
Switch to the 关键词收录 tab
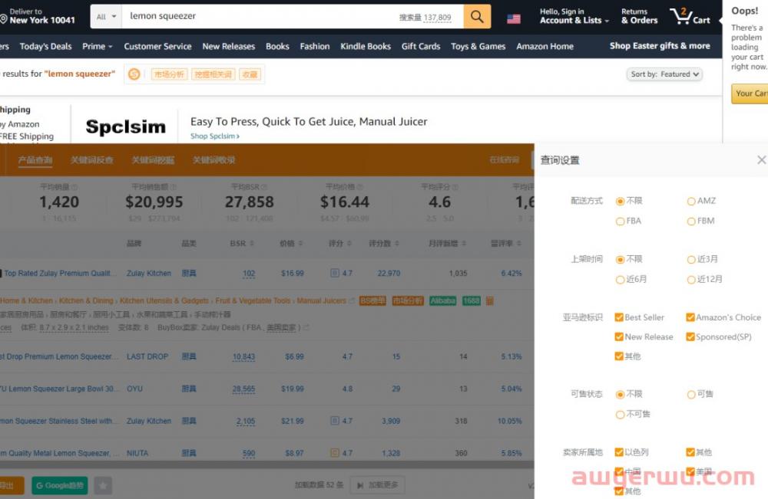(x=214, y=159)
